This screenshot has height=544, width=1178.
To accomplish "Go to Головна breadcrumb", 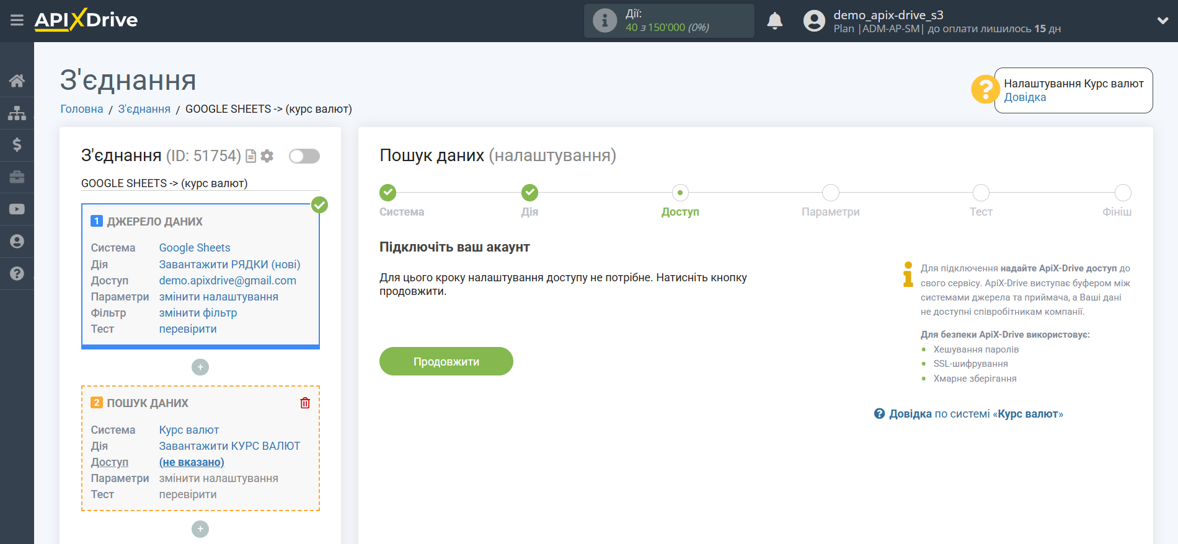I will (82, 109).
